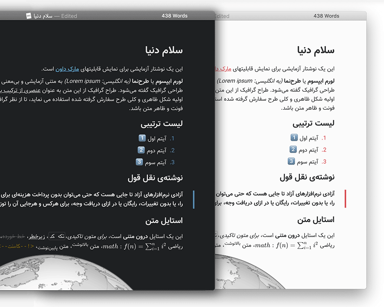Click the document icon in dark window title bar

click(x=29, y=16)
